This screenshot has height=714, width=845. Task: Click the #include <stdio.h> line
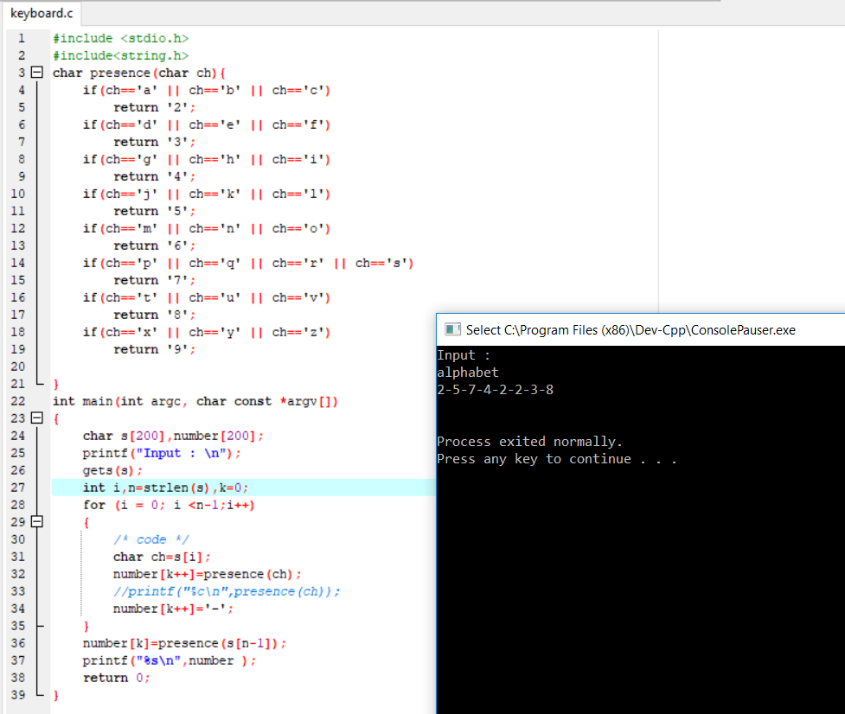coord(121,38)
